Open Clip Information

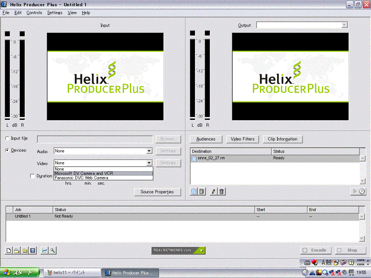click(x=283, y=139)
